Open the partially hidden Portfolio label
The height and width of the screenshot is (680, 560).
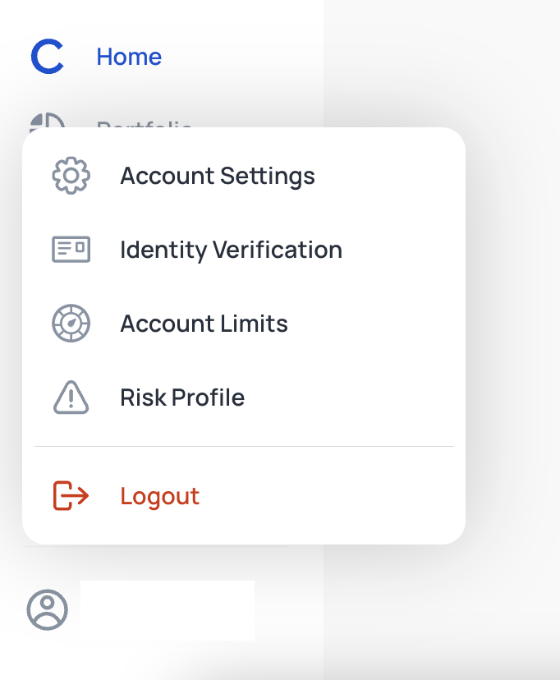[145, 124]
